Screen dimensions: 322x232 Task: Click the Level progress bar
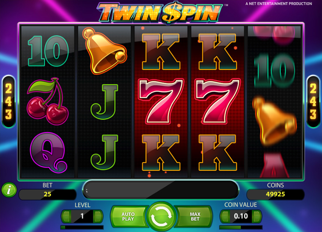tap(82, 227)
